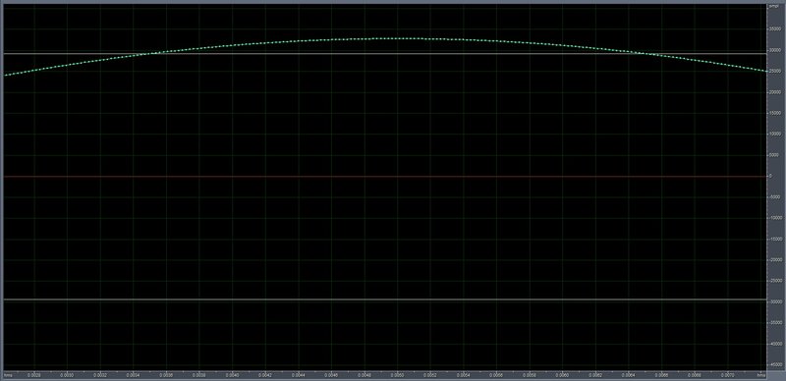This screenshot has width=786, height=381.
Task: Click the 20000 amplitude ruler label
Action: tap(775, 92)
